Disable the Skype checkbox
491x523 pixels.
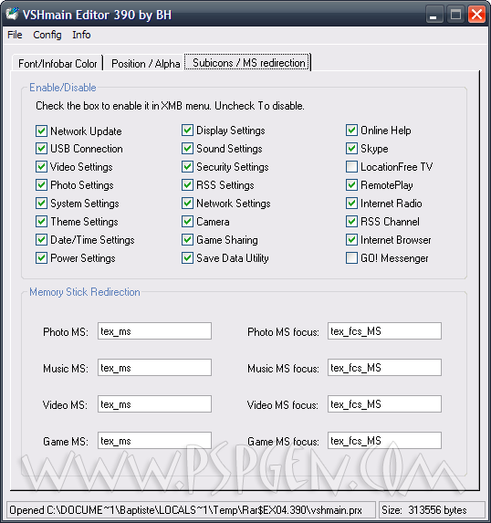click(x=351, y=149)
